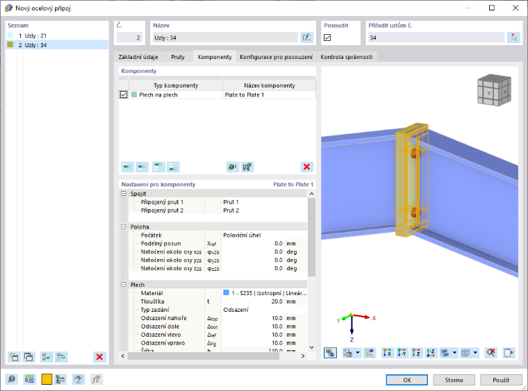Image resolution: width=528 pixels, height=391 pixels.
Task: Set view in -Z direction
Action: [x=431, y=353]
